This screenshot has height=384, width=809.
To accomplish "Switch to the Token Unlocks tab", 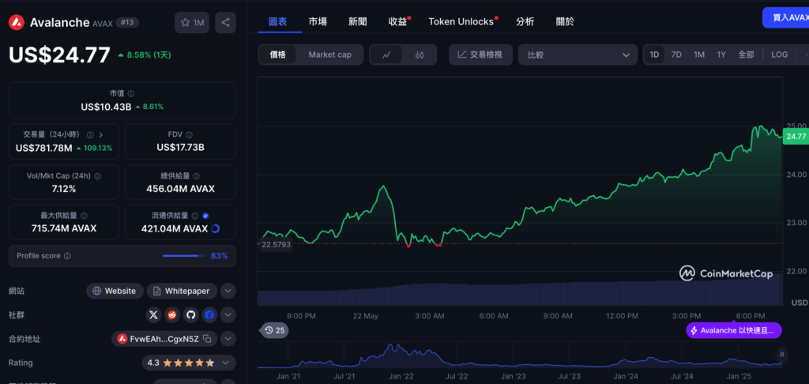I will [461, 21].
